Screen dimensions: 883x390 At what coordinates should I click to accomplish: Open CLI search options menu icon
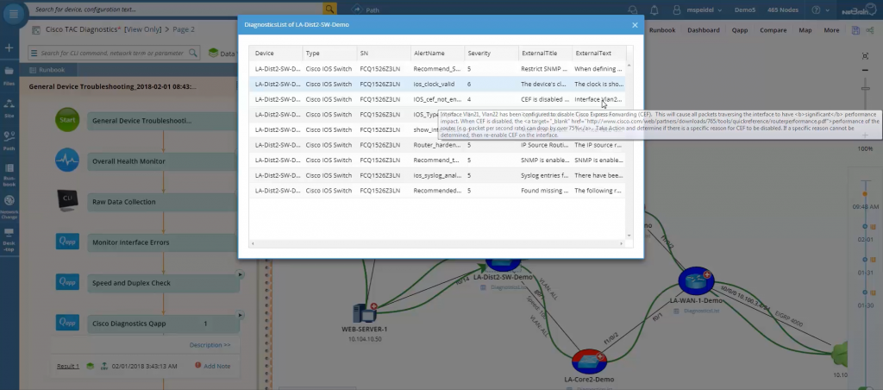(x=34, y=53)
